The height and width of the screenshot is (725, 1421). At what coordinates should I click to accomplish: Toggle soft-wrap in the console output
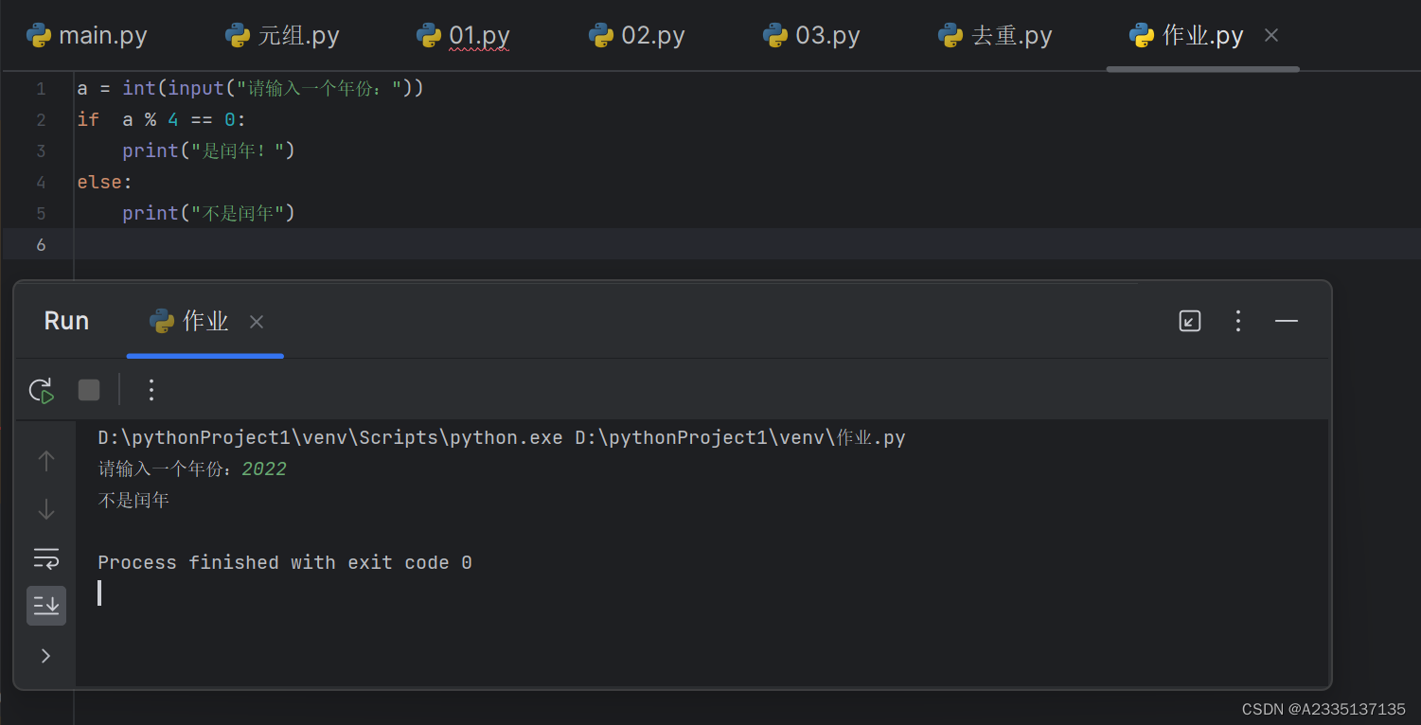click(45, 557)
